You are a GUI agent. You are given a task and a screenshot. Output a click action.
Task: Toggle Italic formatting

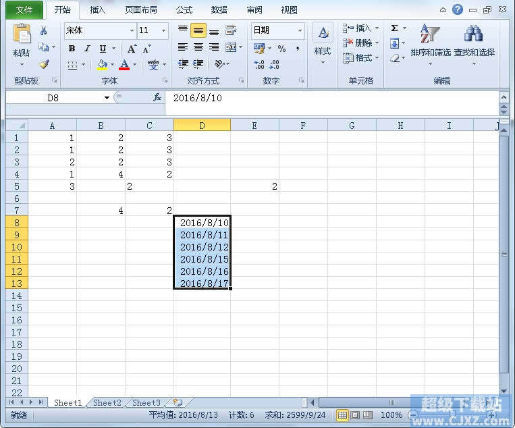pos(87,49)
